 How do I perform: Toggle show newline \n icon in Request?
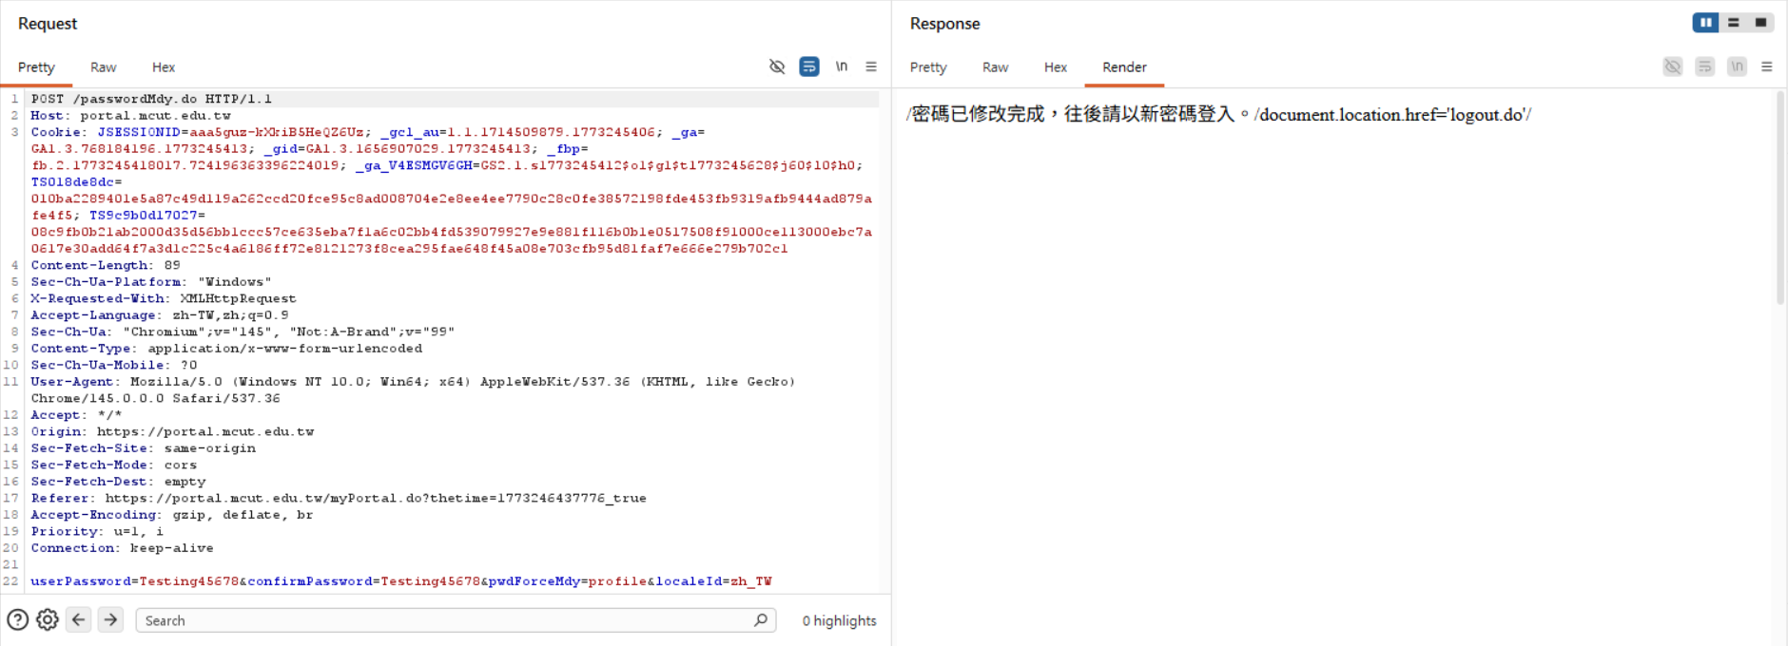pyautogui.click(x=841, y=66)
